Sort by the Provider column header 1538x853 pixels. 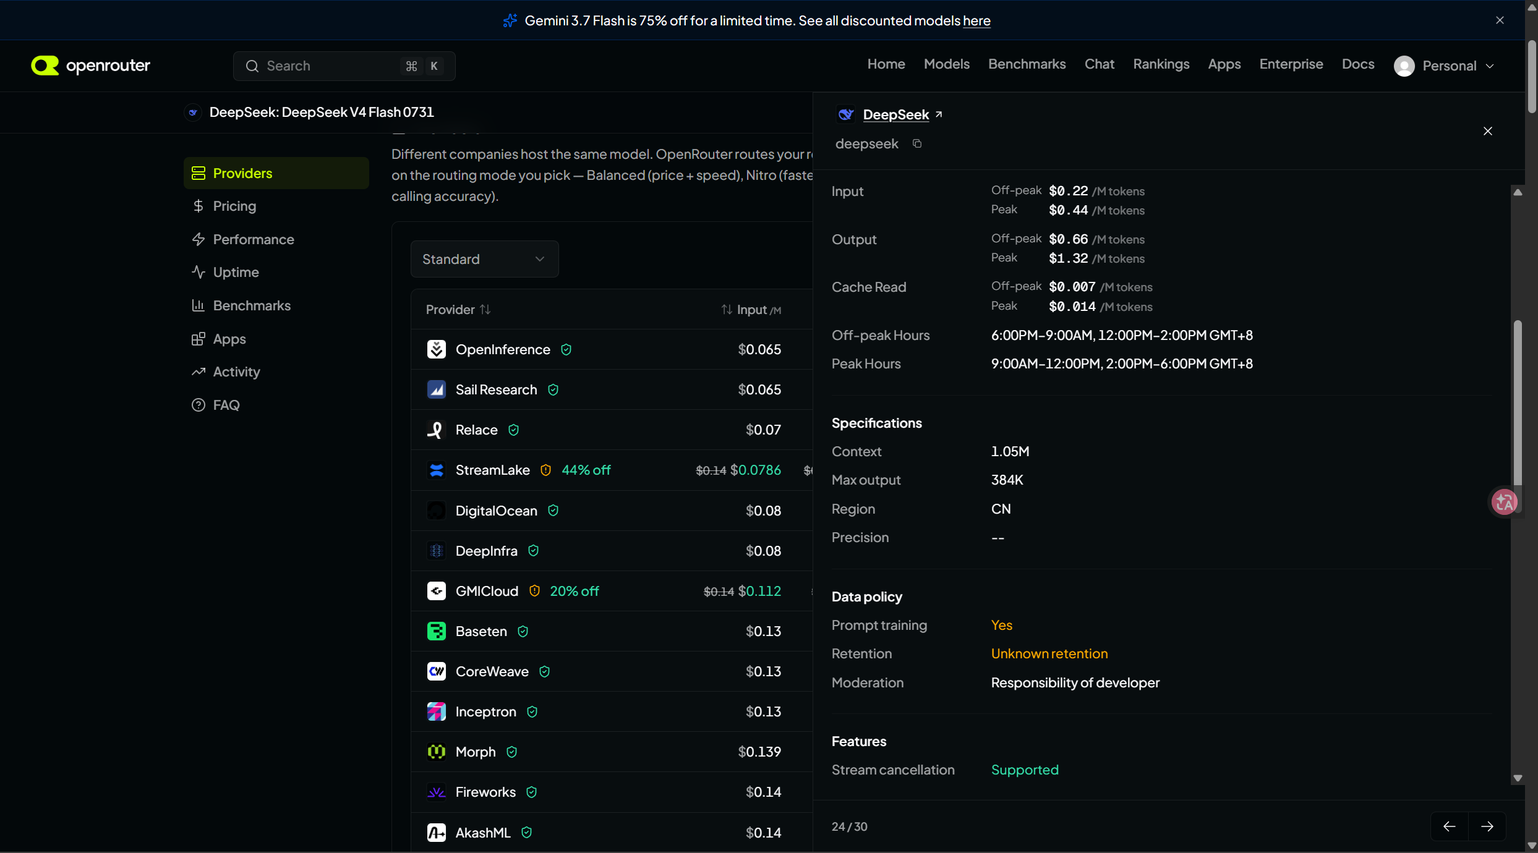pos(458,310)
